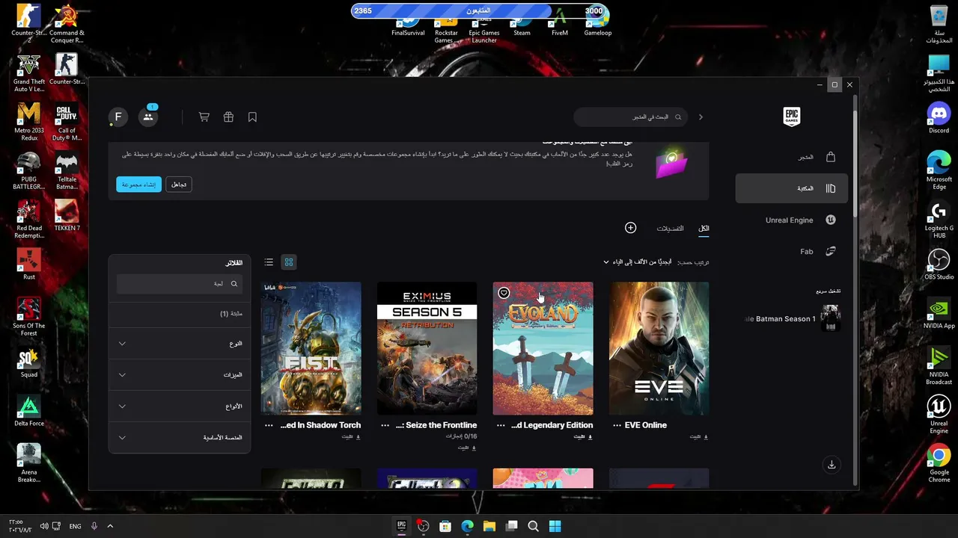Open Evoland game cover
Viewport: 958px width, 538px height.
click(543, 348)
